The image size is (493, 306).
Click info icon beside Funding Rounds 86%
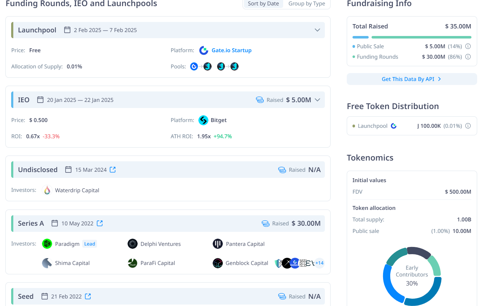pos(468,57)
